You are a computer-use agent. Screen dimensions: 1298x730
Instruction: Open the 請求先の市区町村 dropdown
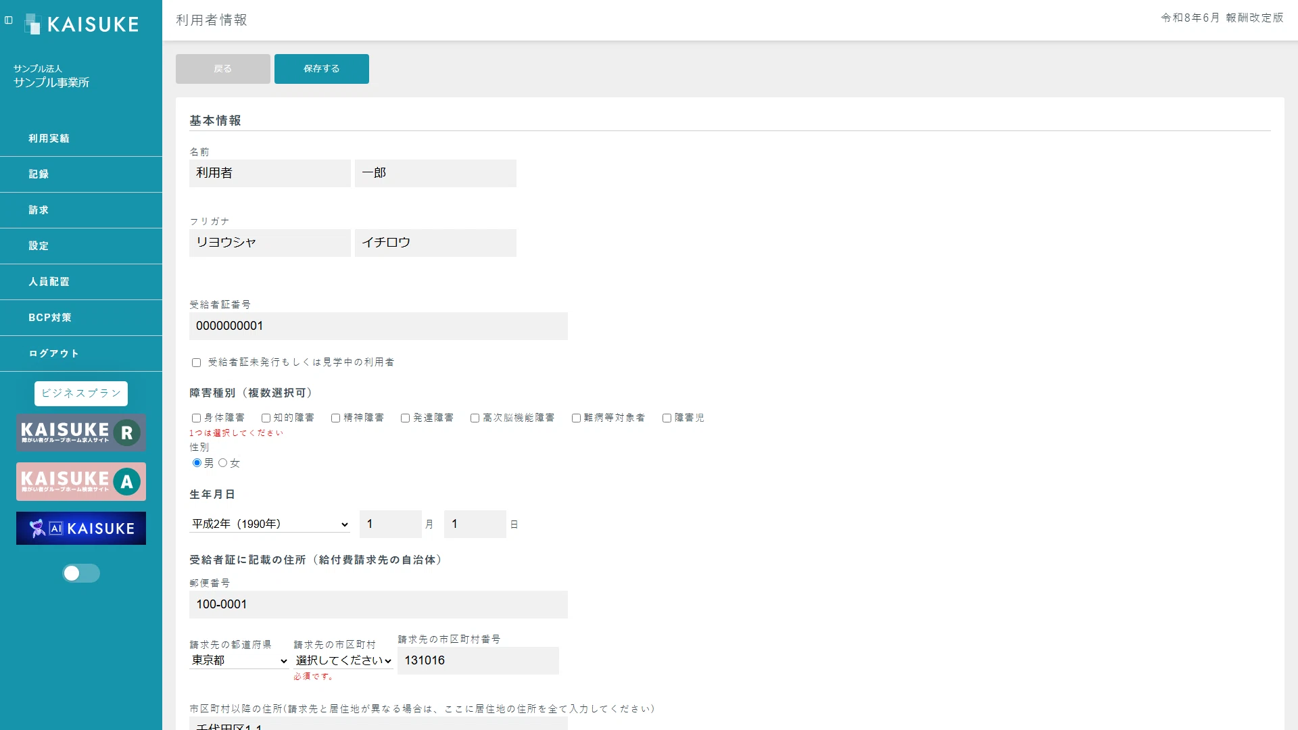(x=343, y=660)
